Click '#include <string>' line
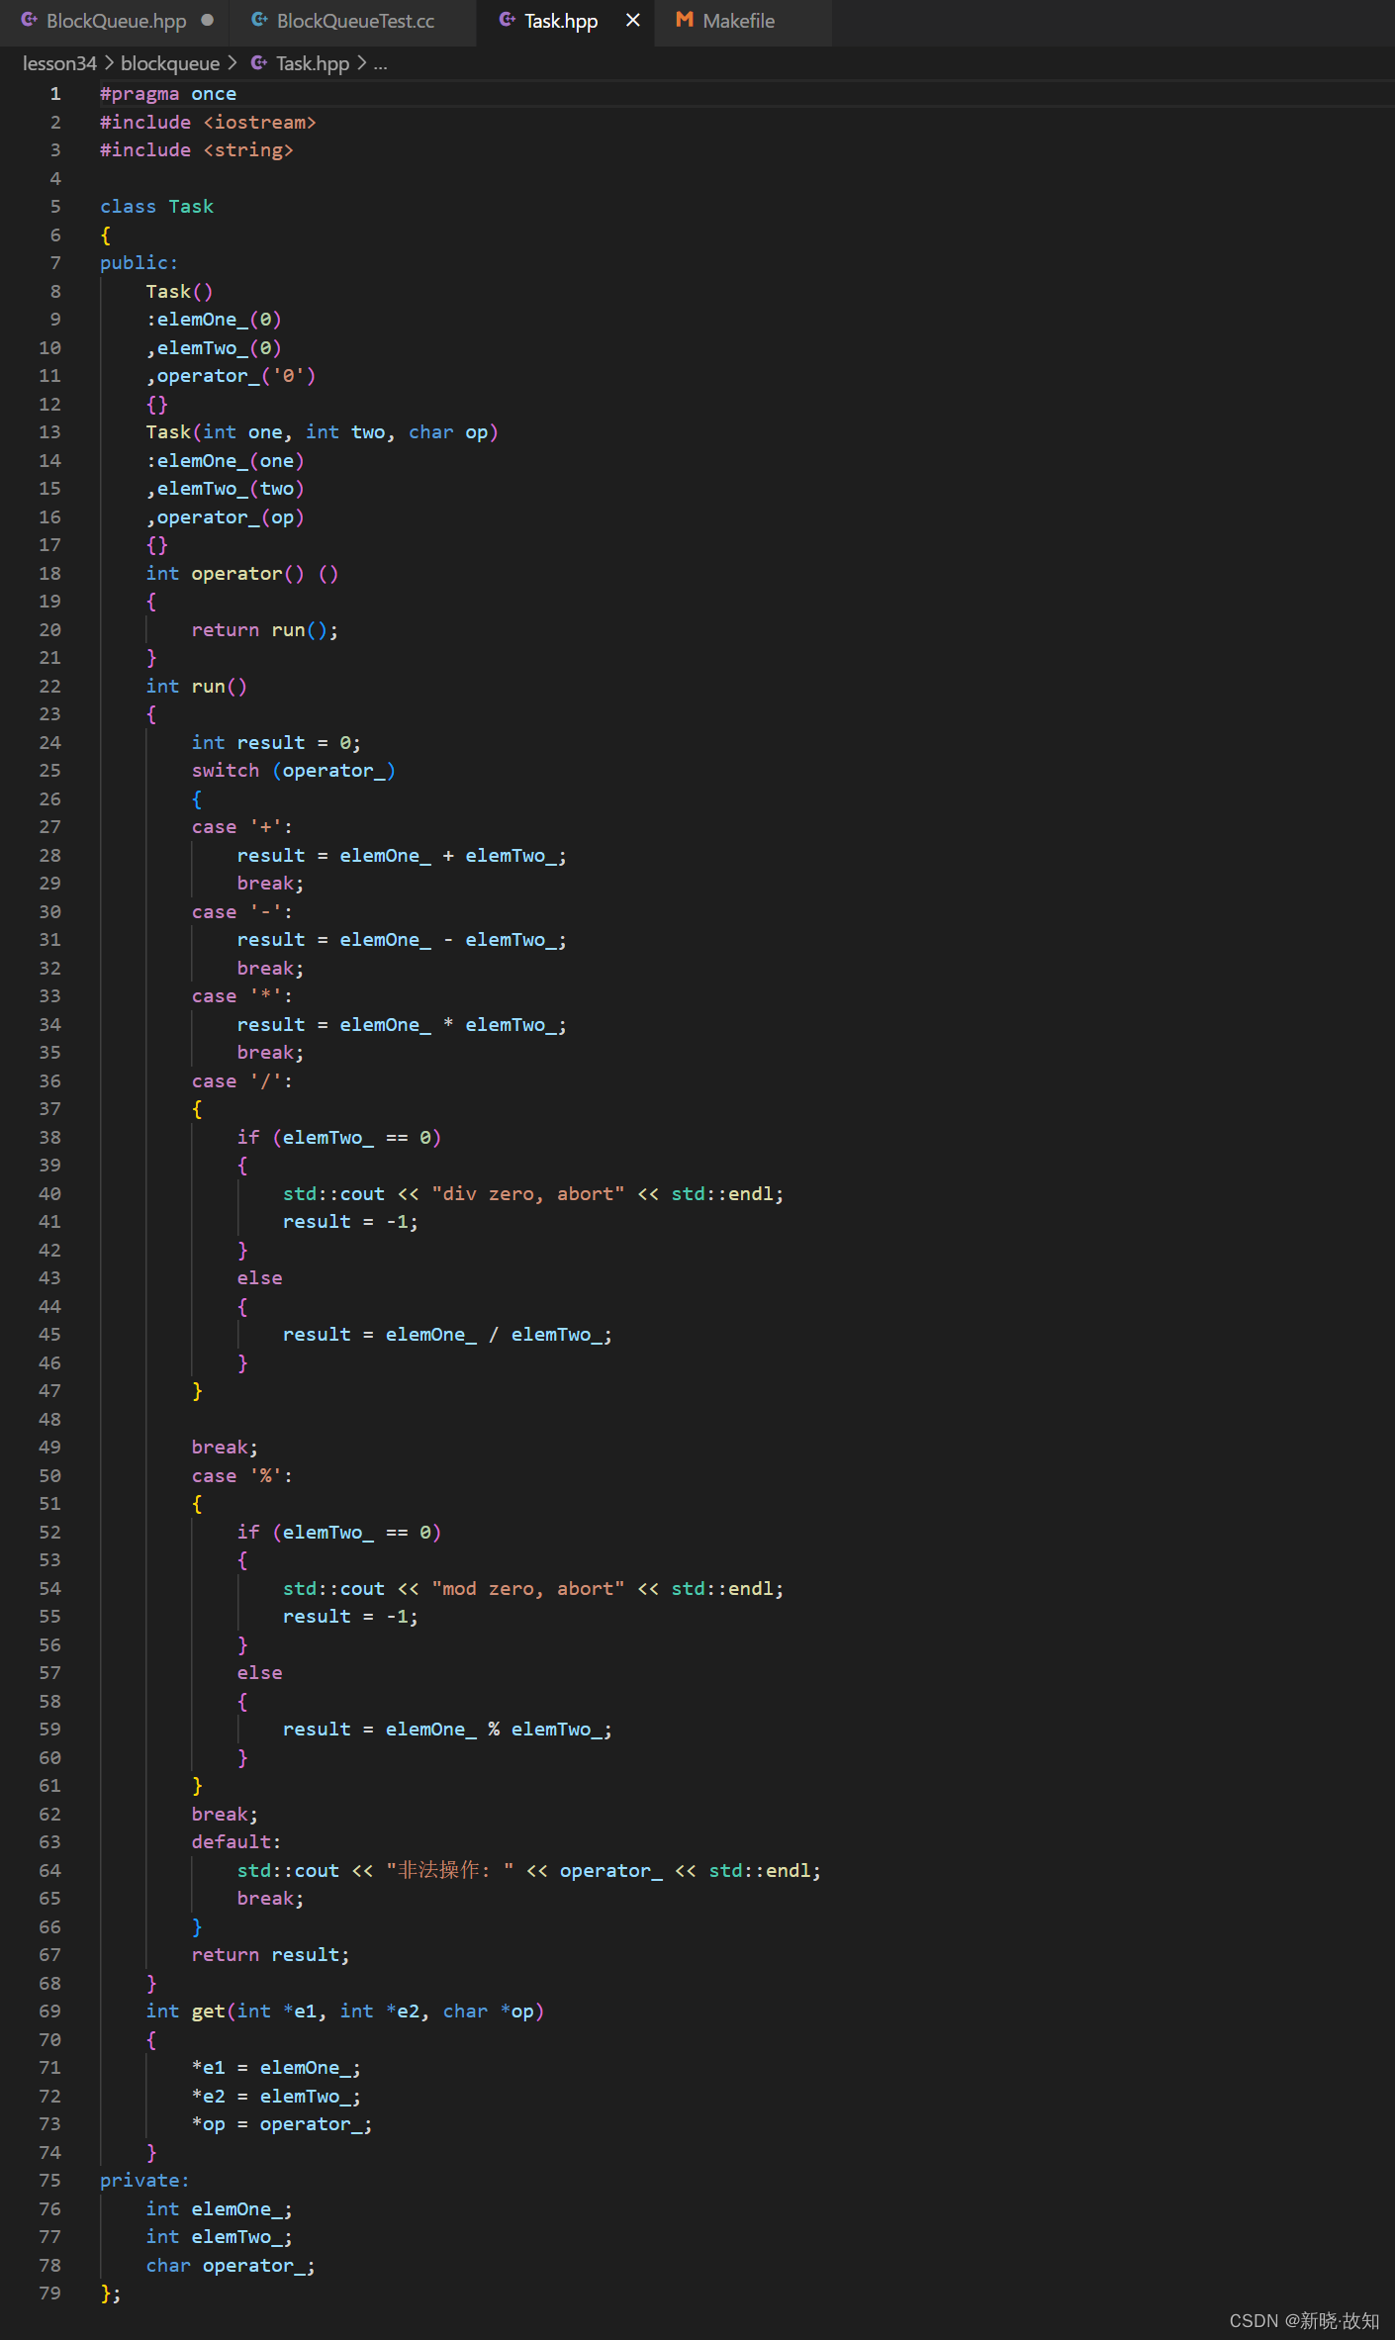The width and height of the screenshot is (1395, 2340). 197,150
